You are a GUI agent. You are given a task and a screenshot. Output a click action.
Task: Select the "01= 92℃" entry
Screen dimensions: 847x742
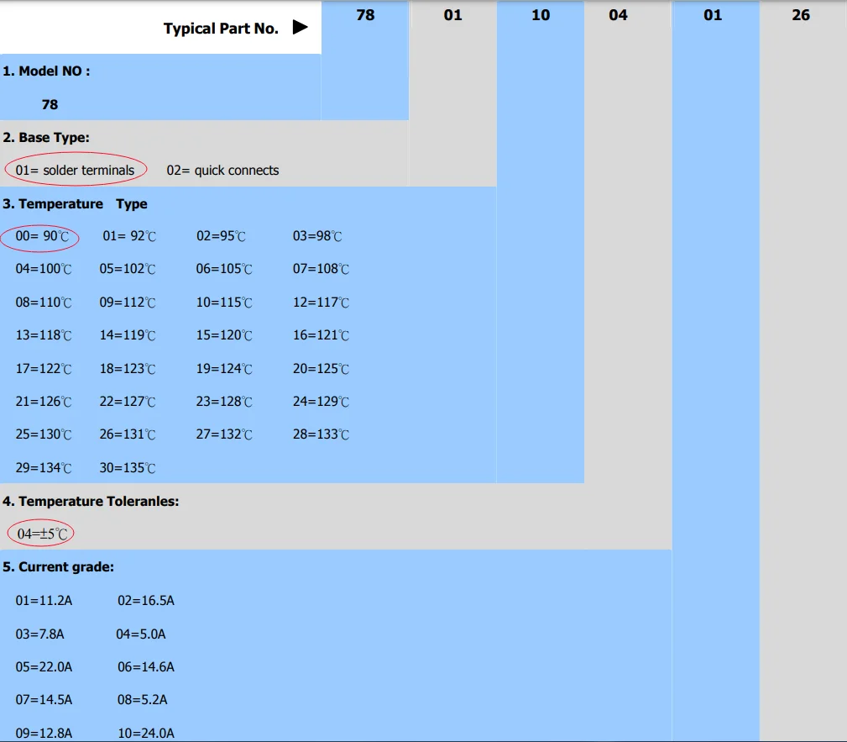pyautogui.click(x=129, y=236)
